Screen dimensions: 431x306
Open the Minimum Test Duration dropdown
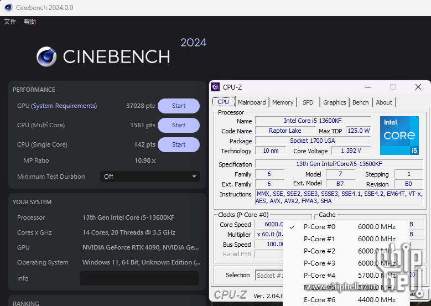pos(150,177)
